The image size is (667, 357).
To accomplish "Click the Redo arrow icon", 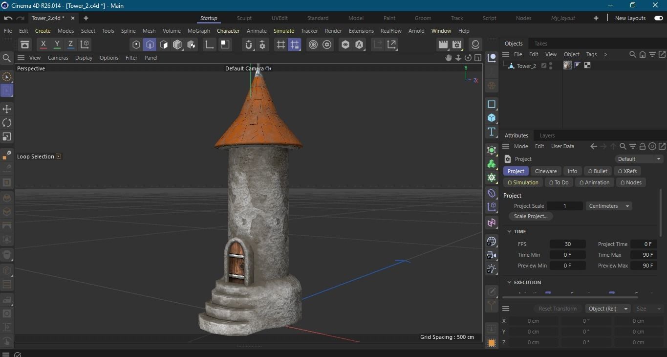I will 20,18.
